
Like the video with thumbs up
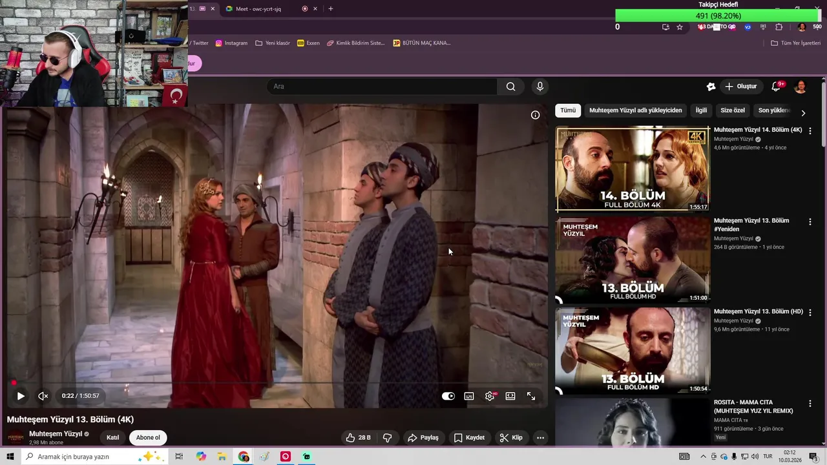point(358,437)
